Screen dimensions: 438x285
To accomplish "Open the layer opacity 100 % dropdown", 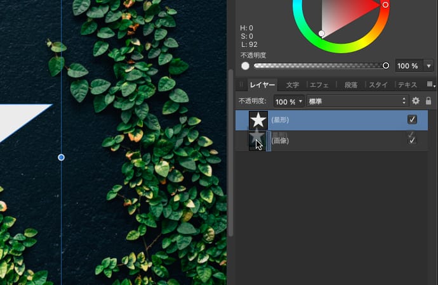I will point(299,101).
